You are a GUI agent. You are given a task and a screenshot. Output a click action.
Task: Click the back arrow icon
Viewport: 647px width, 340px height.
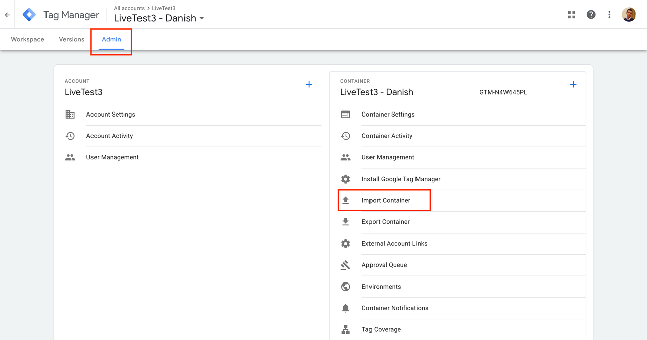click(7, 15)
